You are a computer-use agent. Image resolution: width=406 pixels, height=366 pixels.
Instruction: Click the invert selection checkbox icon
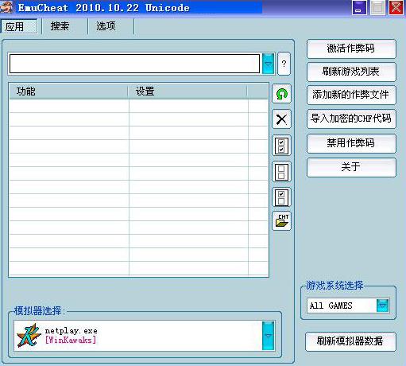281,197
